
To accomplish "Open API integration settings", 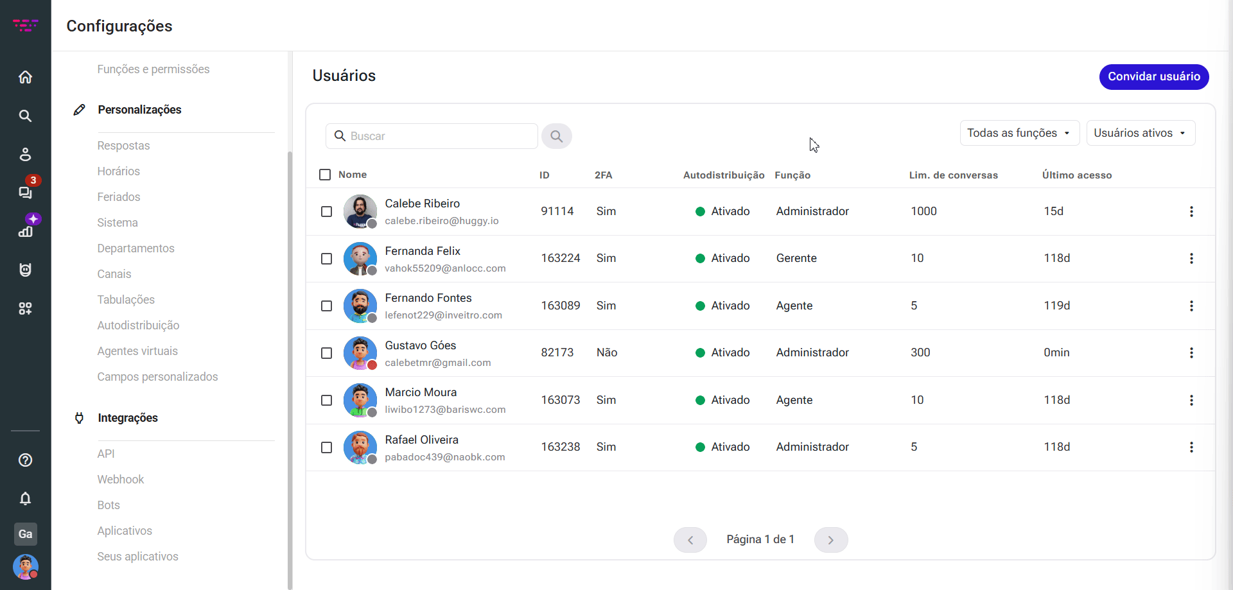I will tap(106, 454).
